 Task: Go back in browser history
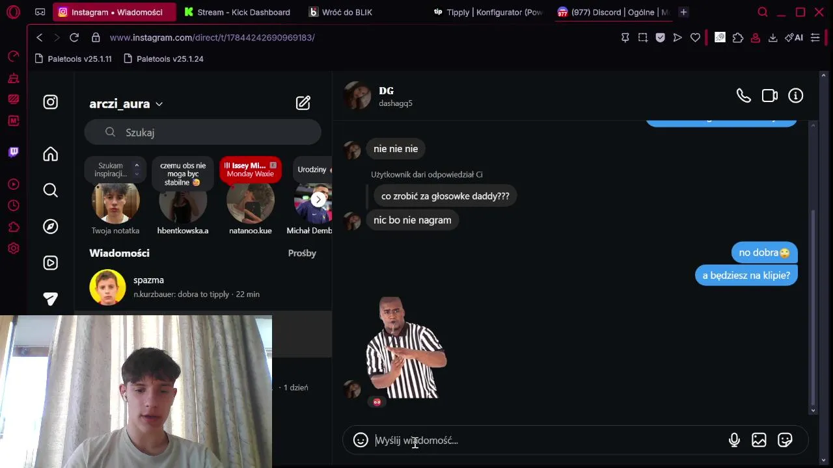tap(40, 38)
